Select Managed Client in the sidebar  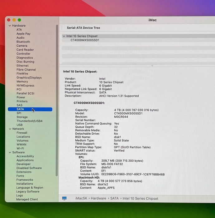[27, 199]
